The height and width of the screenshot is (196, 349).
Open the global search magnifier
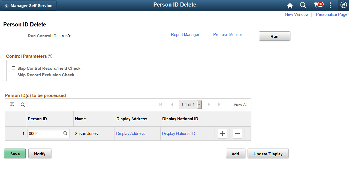pos(303,5)
